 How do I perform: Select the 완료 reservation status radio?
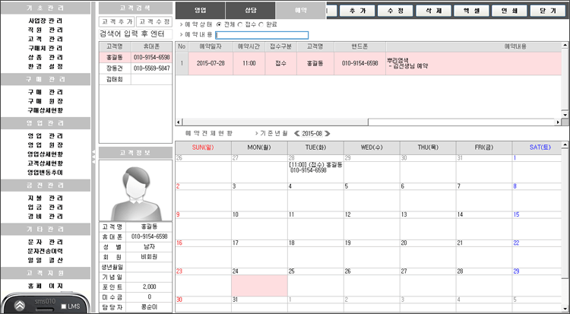click(261, 24)
